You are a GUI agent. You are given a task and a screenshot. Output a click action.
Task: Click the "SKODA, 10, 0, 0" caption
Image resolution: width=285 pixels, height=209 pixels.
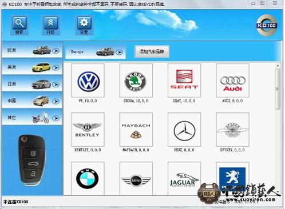(x=136, y=101)
